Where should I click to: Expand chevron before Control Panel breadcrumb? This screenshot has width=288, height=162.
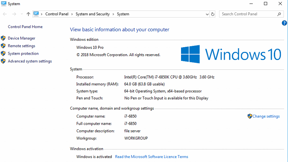(42, 14)
